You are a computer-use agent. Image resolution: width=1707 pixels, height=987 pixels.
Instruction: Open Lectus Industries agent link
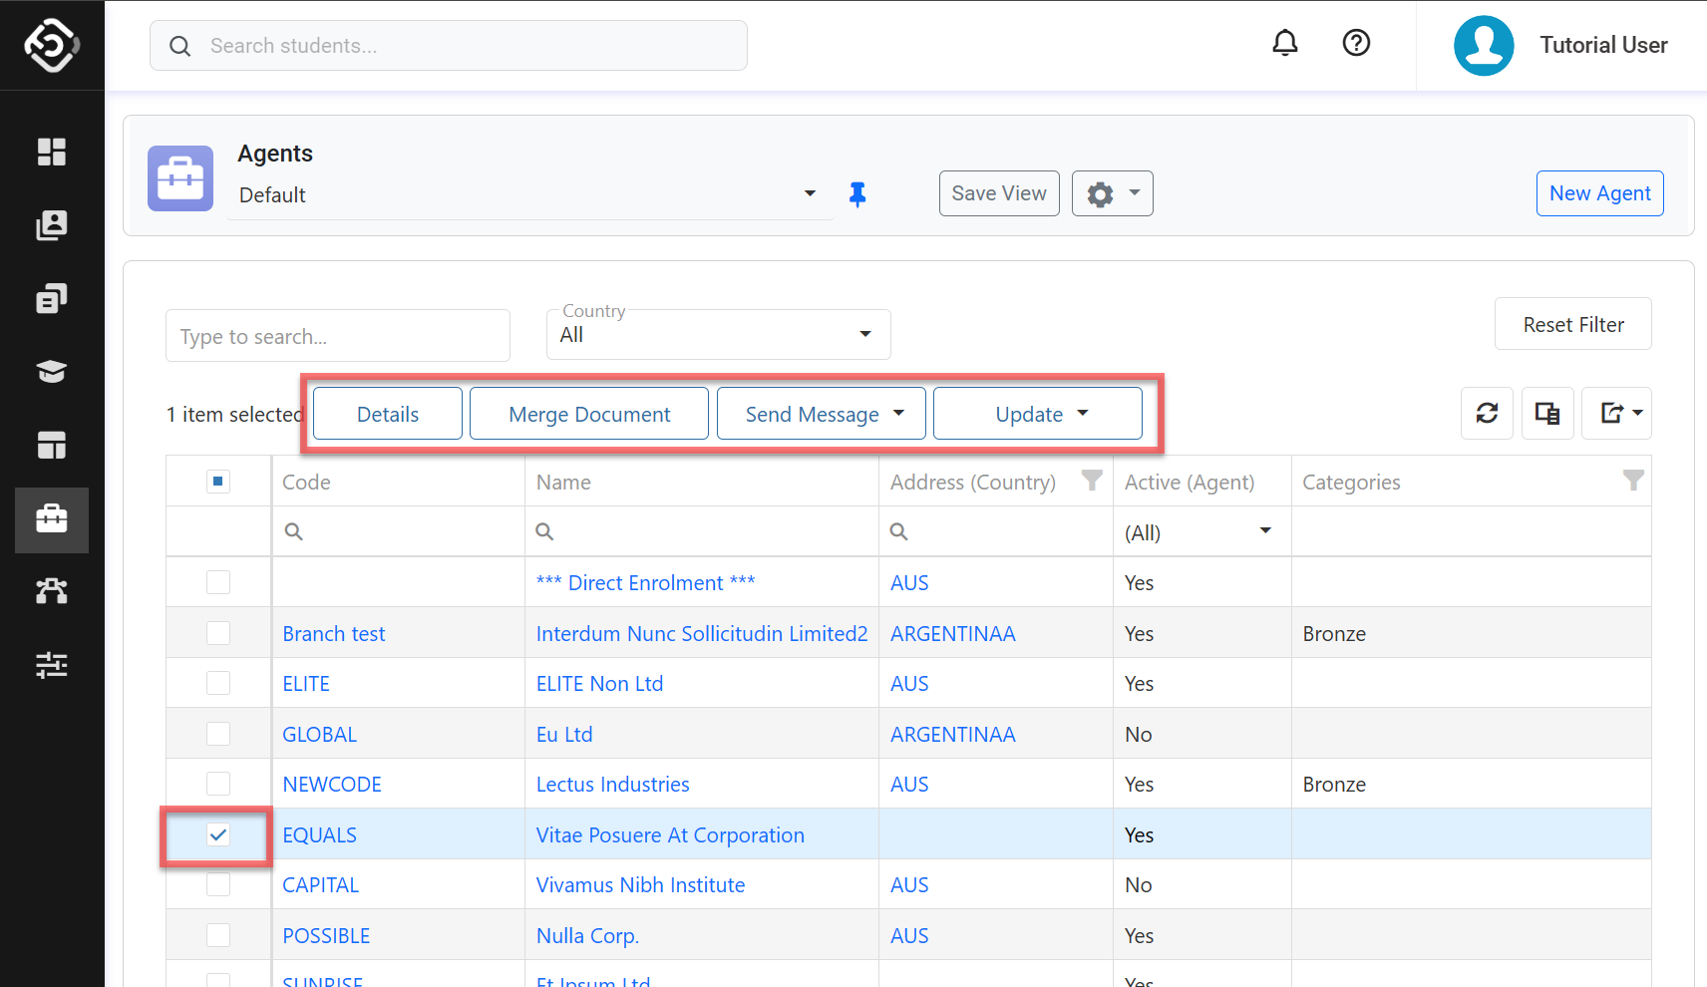click(613, 785)
